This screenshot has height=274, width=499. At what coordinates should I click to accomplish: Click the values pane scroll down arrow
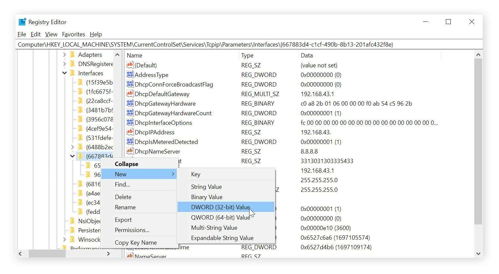pos(478,254)
